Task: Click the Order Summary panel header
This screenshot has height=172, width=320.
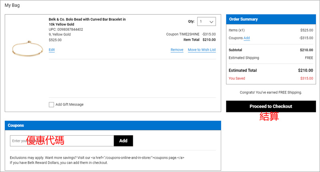Action: tap(270, 19)
